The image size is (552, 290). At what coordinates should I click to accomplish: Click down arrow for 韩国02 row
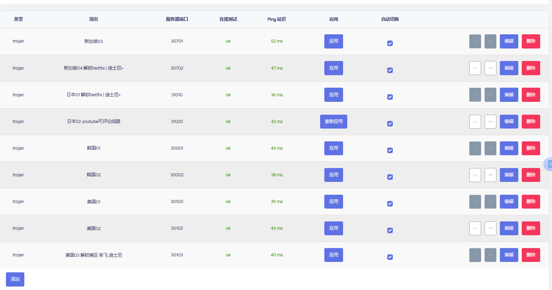(x=490, y=175)
